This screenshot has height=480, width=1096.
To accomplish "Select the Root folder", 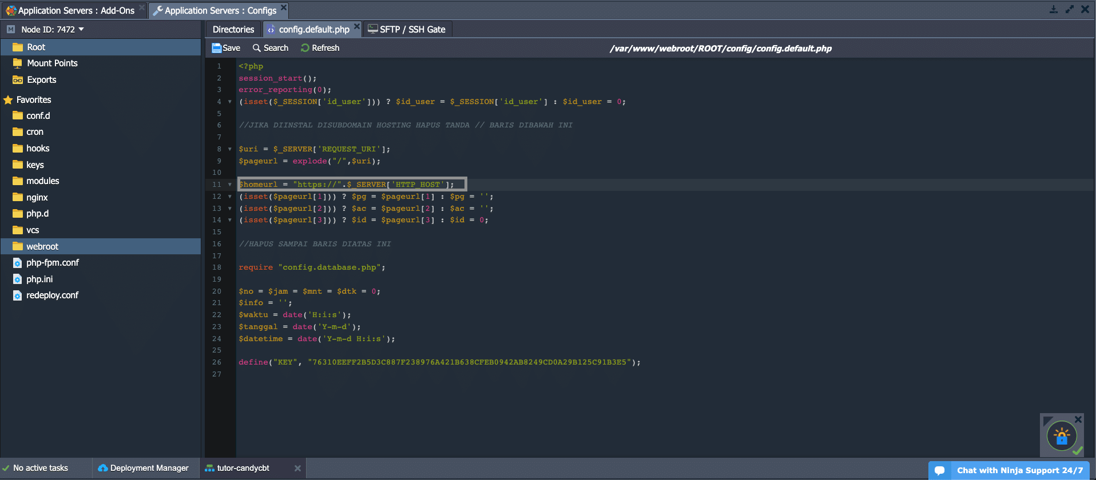I will (x=101, y=47).
